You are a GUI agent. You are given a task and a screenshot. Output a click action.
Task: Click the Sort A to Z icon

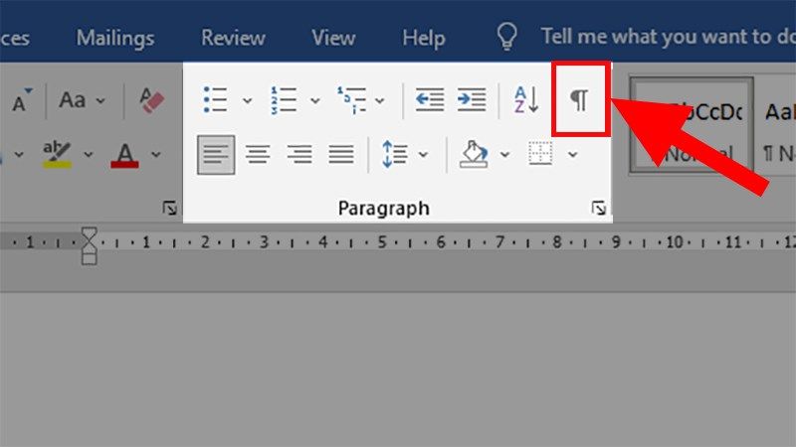526,99
